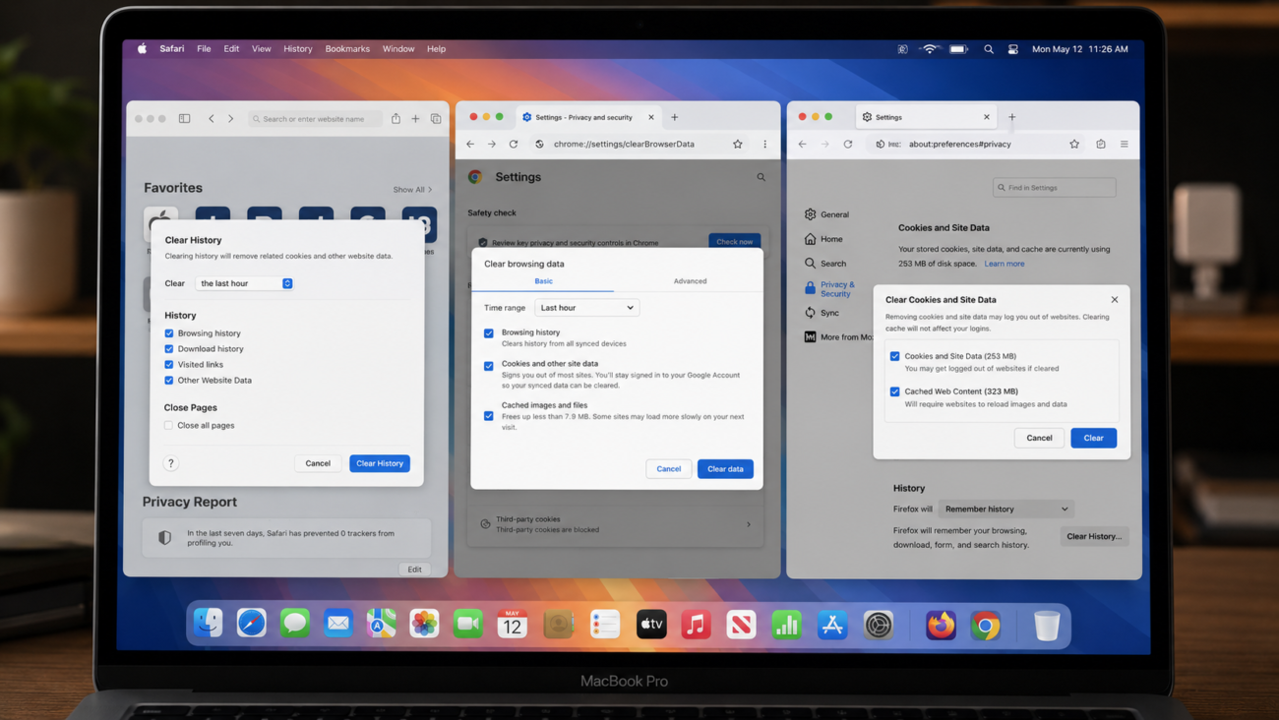Open Finder from the Dock
Screen dimensions: 1279x720
click(209, 624)
